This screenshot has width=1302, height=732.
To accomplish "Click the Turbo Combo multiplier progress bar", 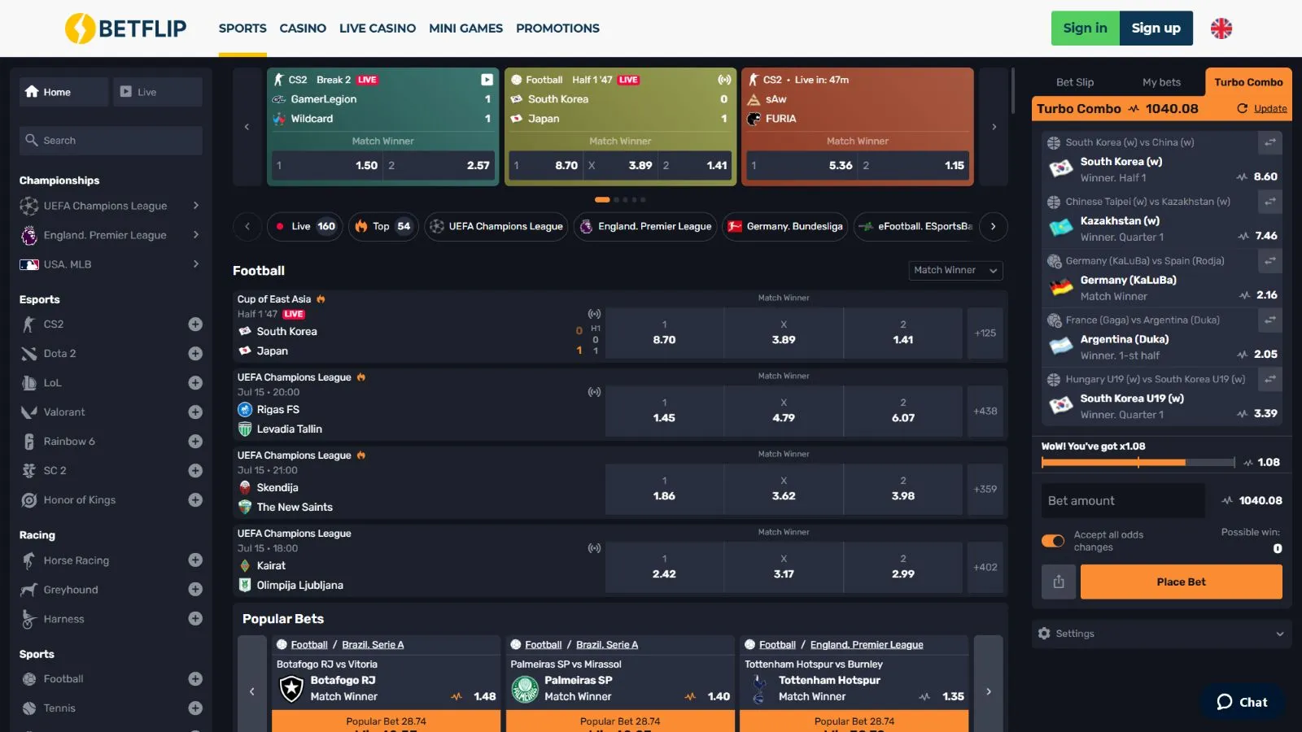I will (1138, 463).
